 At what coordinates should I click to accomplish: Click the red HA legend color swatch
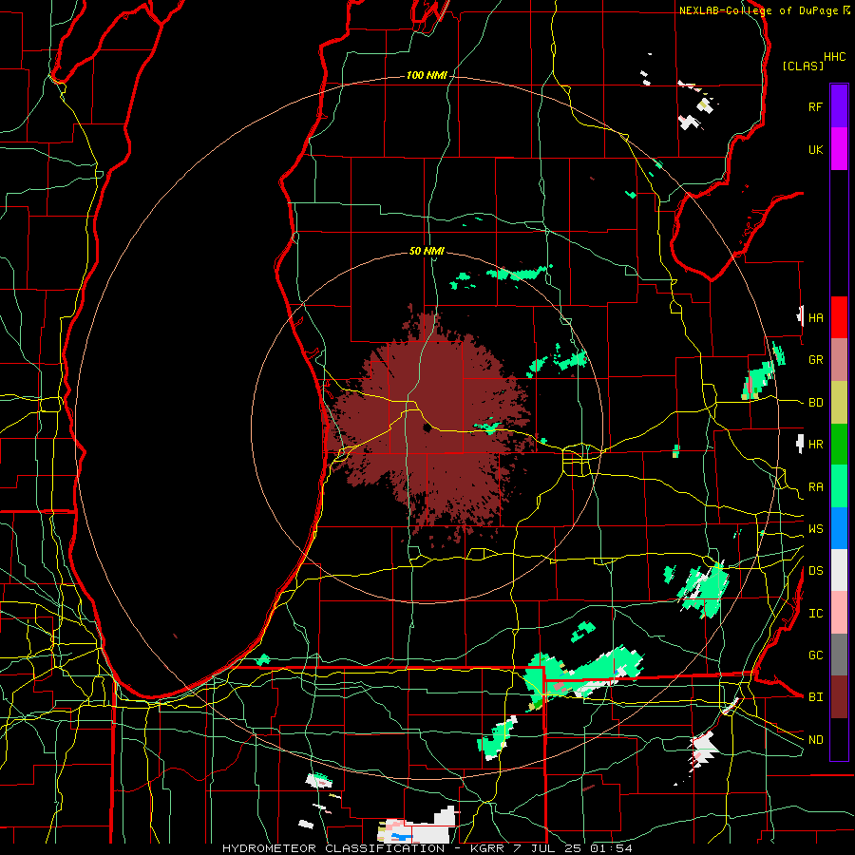[839, 317]
